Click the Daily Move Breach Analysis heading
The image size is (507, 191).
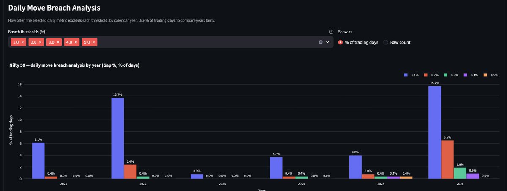click(x=55, y=8)
